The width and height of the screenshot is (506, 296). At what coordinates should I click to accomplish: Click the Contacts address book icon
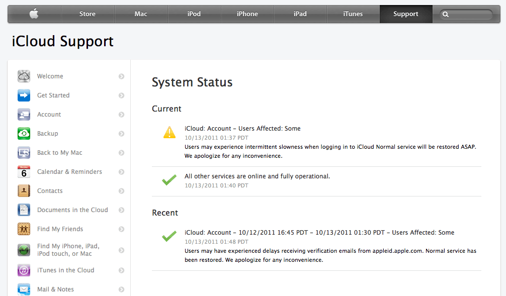pos(24,190)
